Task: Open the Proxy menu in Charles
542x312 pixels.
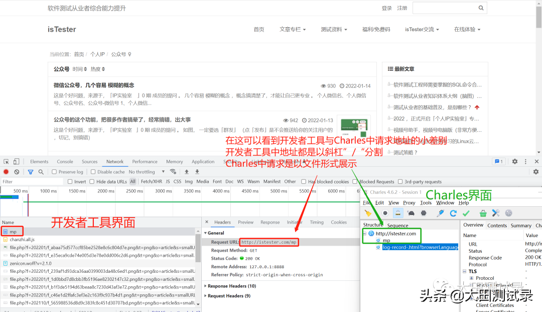Action: point(409,203)
